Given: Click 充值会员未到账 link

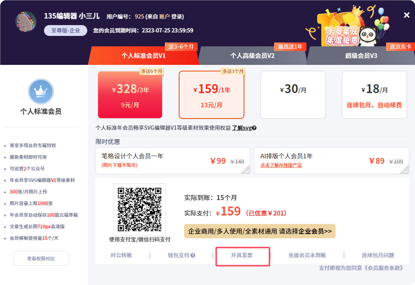Looking at the screenshot, I should 307,255.
